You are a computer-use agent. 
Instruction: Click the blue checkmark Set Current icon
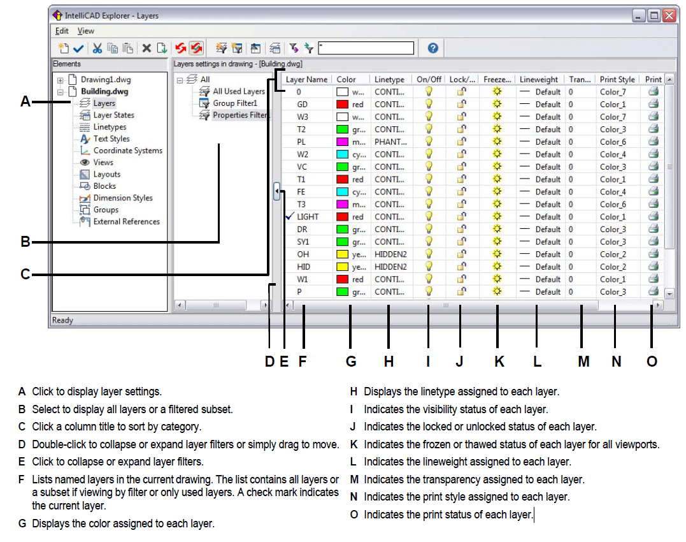(x=79, y=48)
